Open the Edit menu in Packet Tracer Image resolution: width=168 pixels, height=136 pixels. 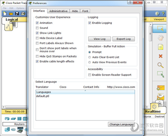click(x=11, y=8)
